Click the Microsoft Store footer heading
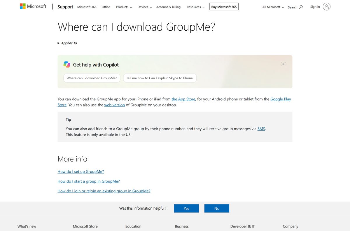 [85, 226]
